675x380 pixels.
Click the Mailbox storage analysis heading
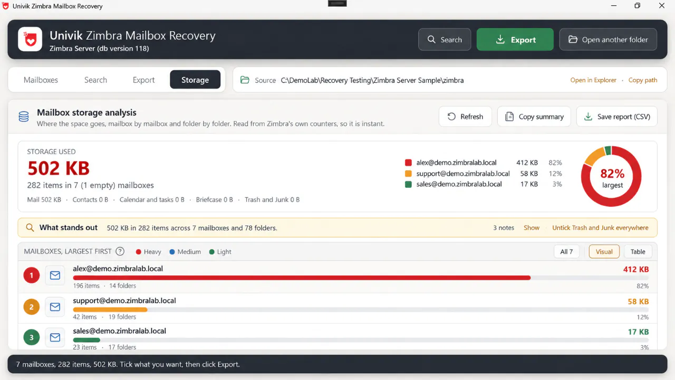coord(86,112)
